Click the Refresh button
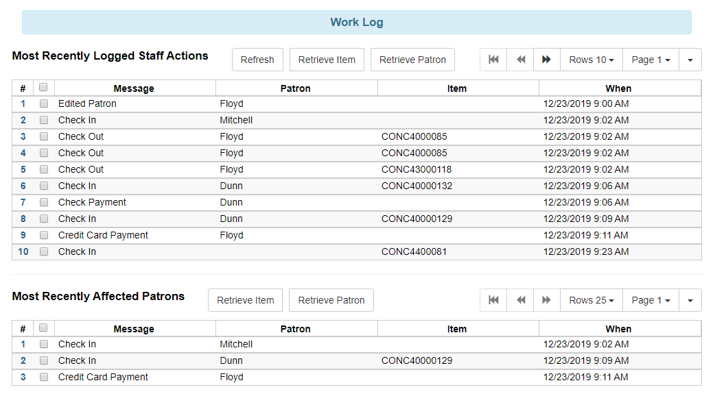 (257, 60)
